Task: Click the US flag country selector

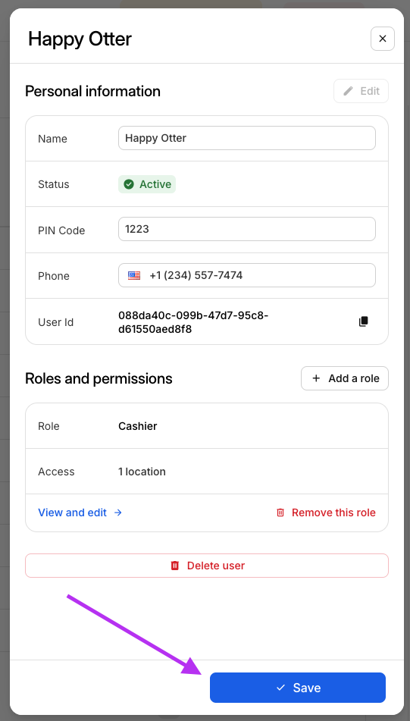Action: [134, 275]
